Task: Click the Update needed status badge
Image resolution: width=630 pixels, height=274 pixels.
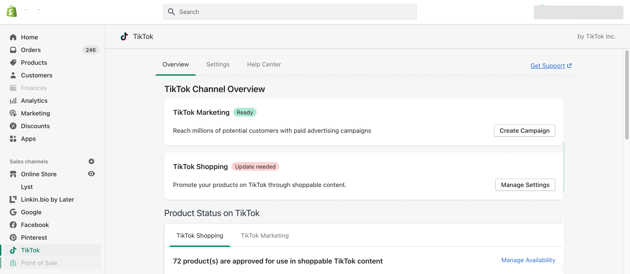Action: coord(255,166)
